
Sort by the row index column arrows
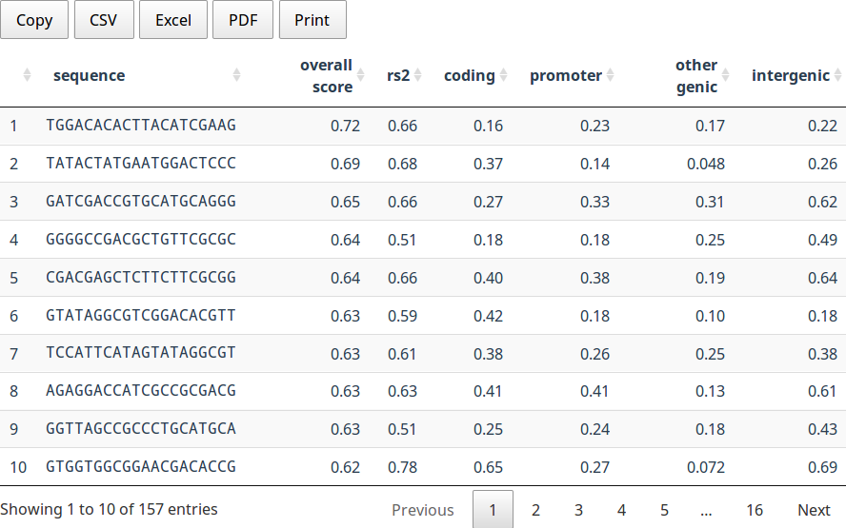[27, 75]
